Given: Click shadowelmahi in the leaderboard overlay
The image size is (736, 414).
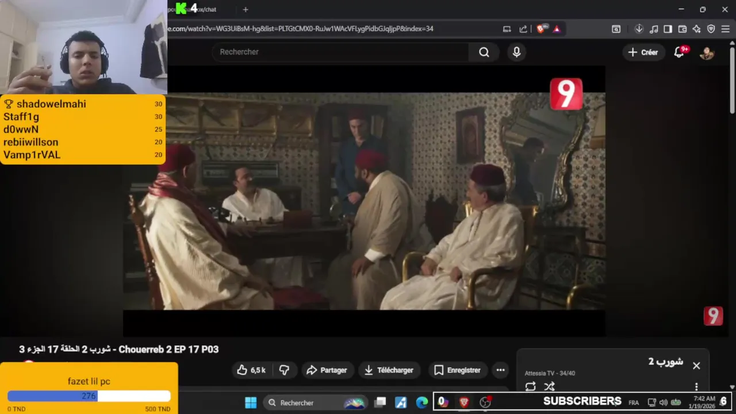Looking at the screenshot, I should 51,104.
